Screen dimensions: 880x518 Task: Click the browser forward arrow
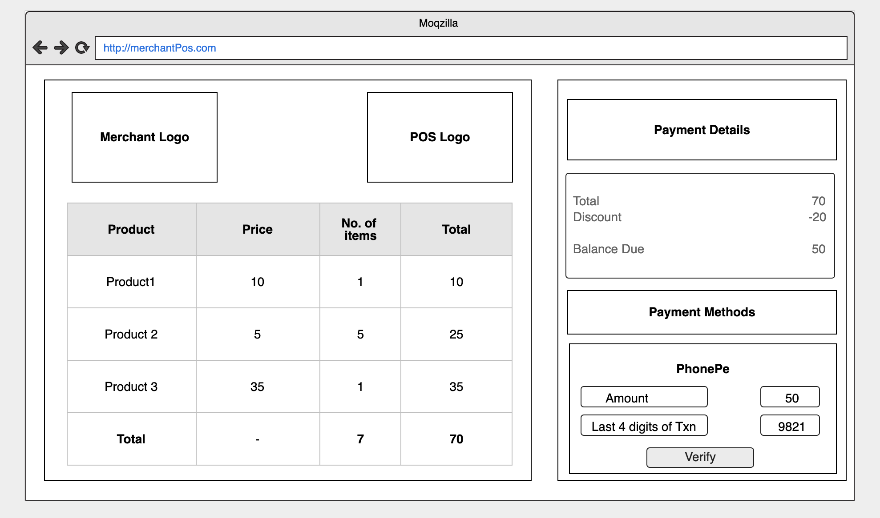pos(61,48)
